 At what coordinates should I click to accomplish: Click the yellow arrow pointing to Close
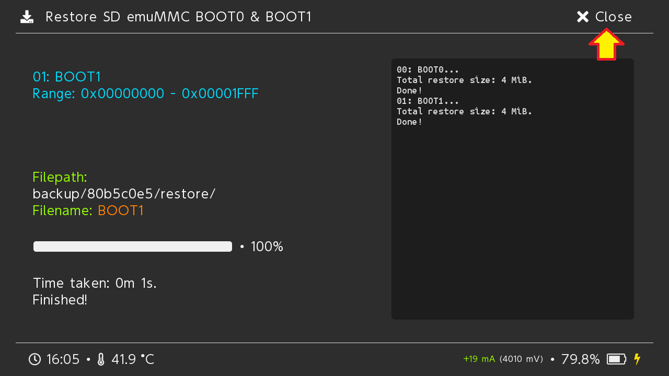(x=606, y=45)
